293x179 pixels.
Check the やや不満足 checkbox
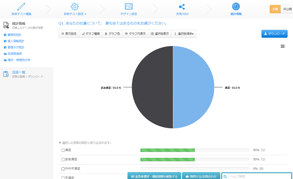coord(63,169)
